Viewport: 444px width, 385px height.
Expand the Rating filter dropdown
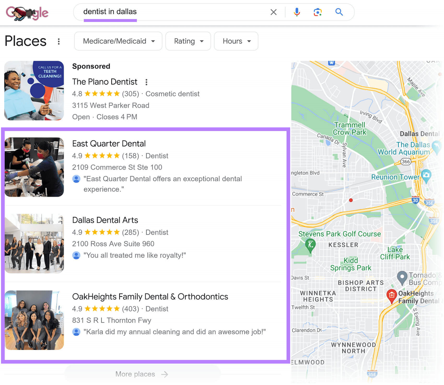188,41
